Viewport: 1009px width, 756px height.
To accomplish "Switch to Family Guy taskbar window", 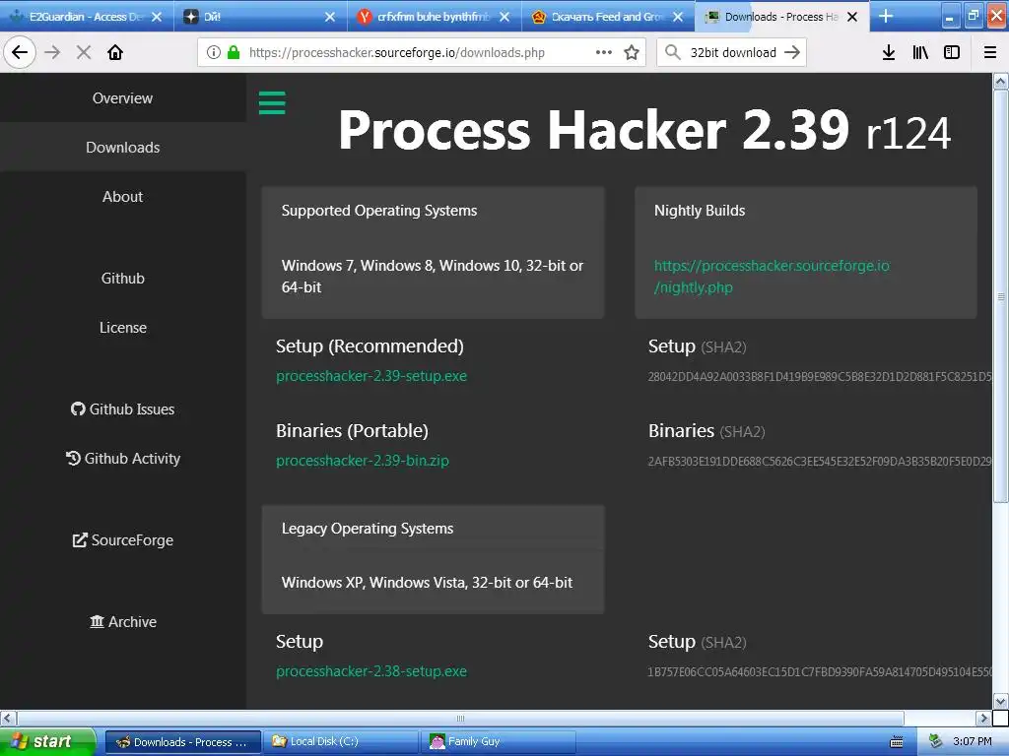I will point(499,741).
